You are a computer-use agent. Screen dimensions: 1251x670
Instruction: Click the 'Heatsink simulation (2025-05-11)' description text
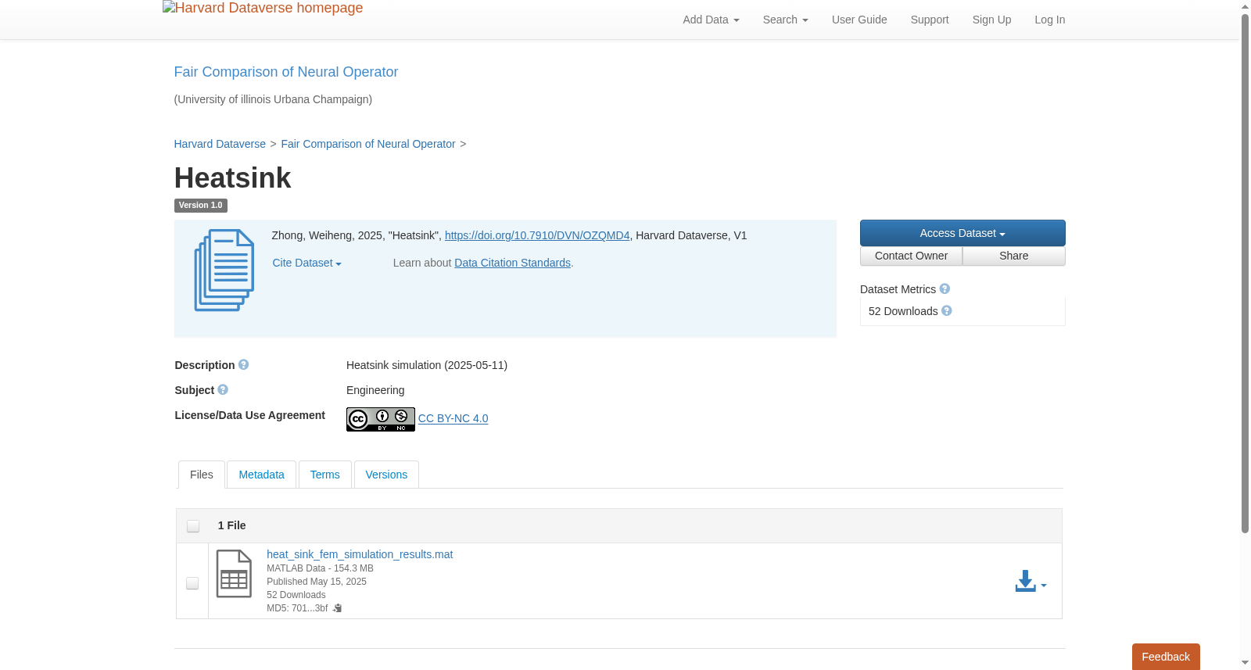coord(427,365)
